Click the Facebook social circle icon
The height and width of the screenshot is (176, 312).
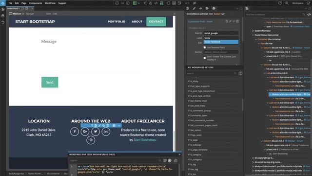75,132
